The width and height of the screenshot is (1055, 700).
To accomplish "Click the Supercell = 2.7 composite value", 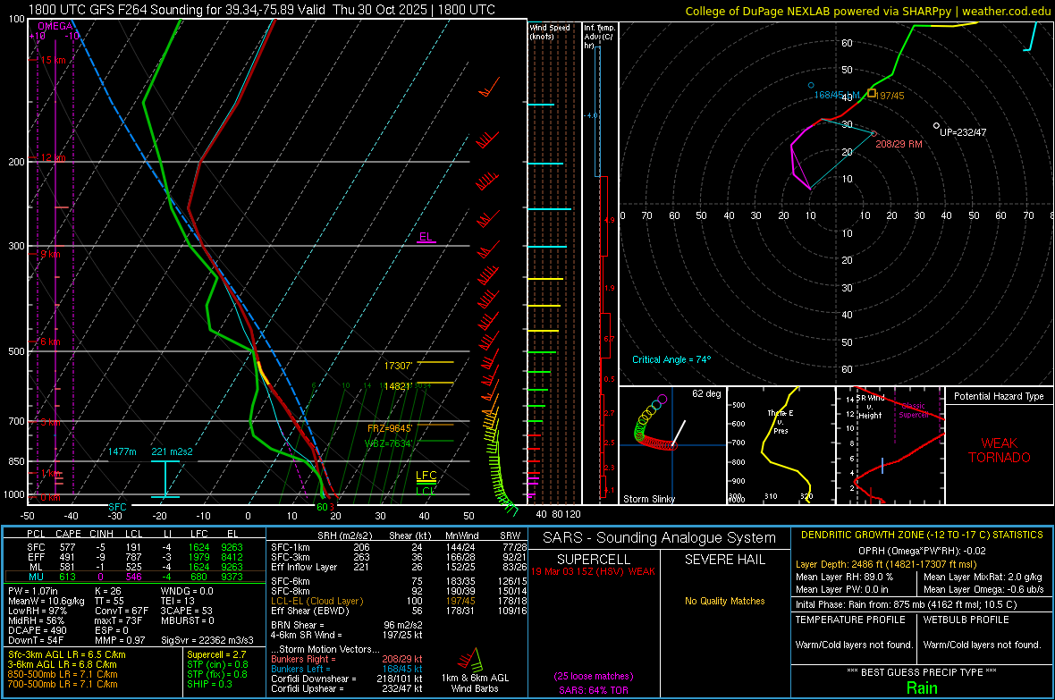I will pyautogui.click(x=216, y=654).
